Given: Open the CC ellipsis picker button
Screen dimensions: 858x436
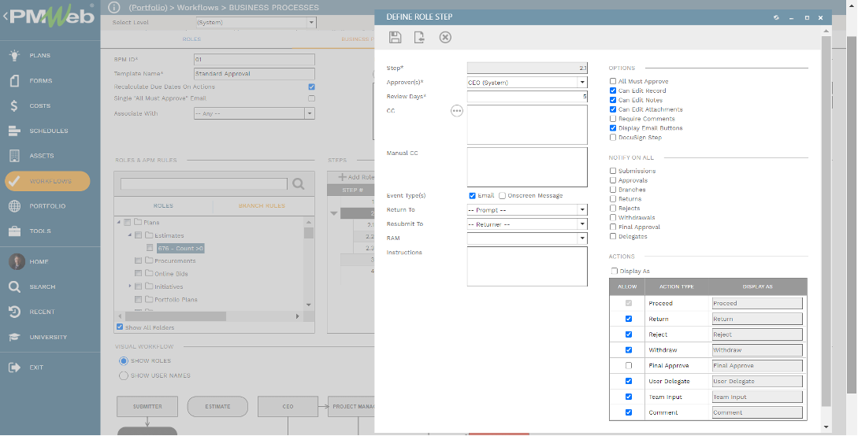Looking at the screenshot, I should pos(457,111).
